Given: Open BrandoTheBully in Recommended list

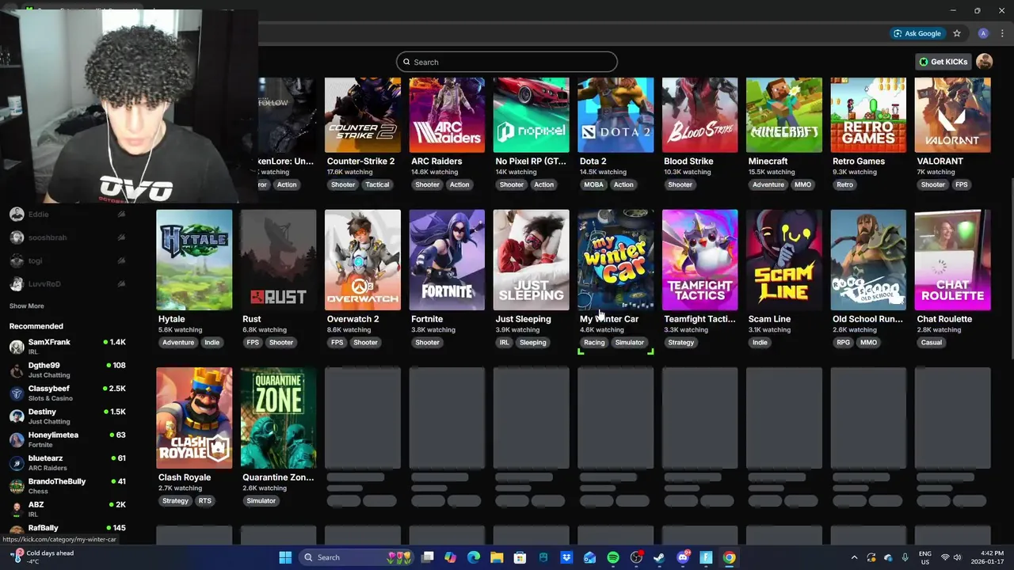Looking at the screenshot, I should pos(67,486).
